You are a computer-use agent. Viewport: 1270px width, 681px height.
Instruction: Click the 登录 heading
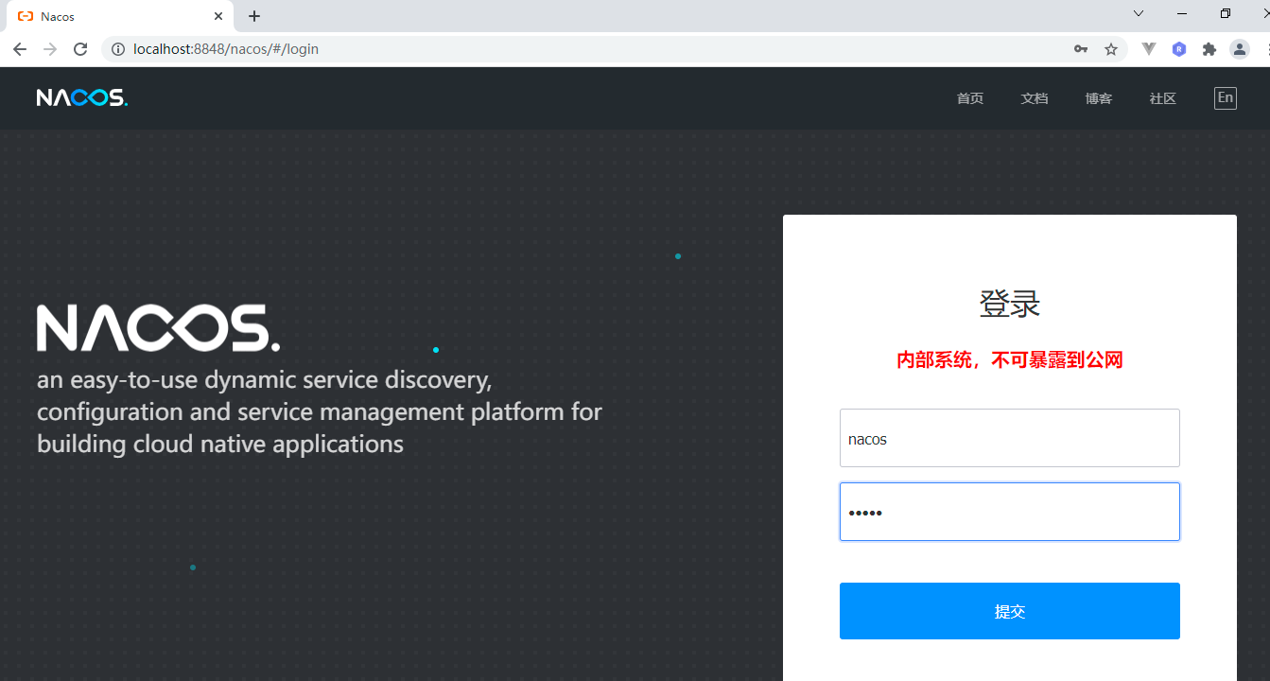[x=1010, y=305]
